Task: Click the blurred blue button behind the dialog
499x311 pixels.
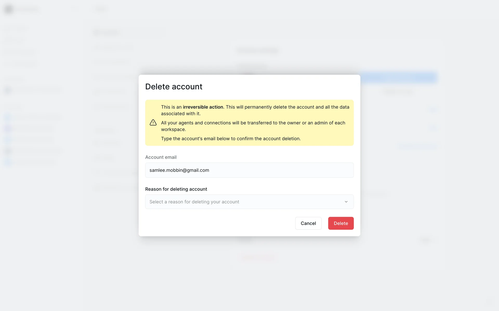Action: pos(399,77)
